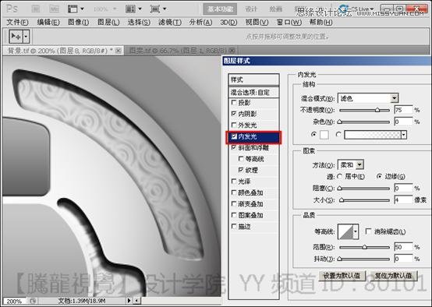This screenshot has height=307, width=432.
Task: Open the 图像 Image menu
Action: coord(79,23)
